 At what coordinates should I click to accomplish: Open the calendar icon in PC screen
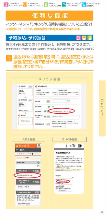[70, 111]
